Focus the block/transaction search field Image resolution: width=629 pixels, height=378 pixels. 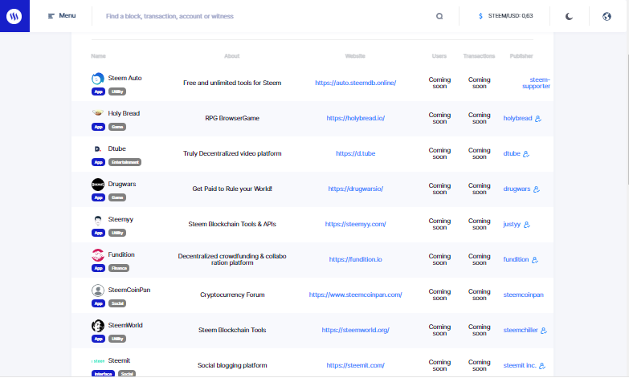coord(265,16)
